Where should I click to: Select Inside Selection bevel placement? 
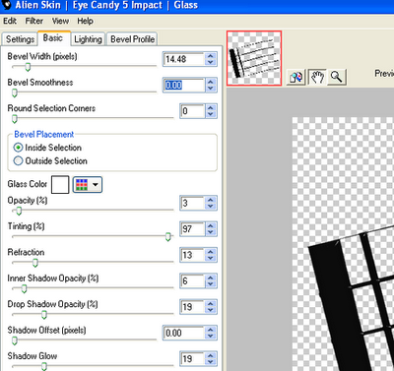point(47,148)
